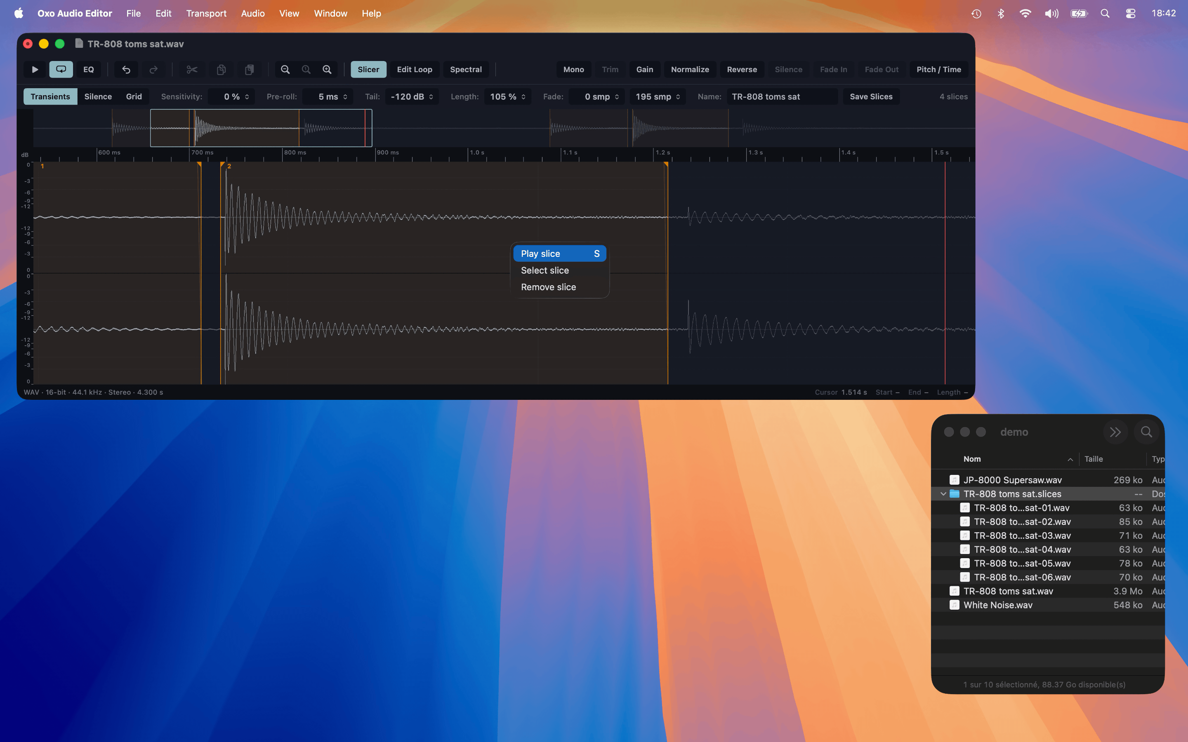Paste audio with the paste icon
1188x742 pixels.
tap(250, 69)
